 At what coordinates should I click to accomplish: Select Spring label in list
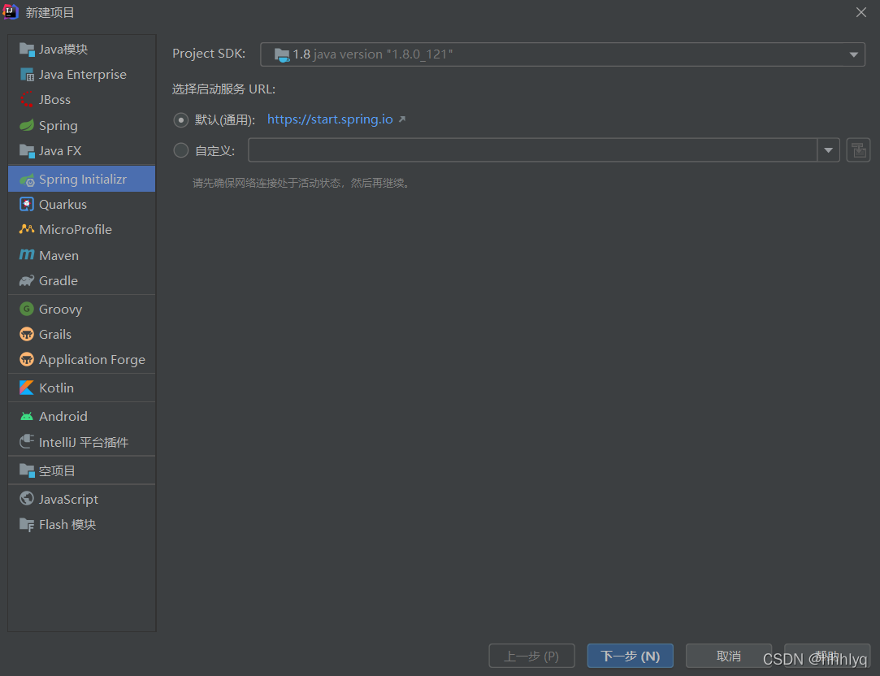click(x=59, y=126)
